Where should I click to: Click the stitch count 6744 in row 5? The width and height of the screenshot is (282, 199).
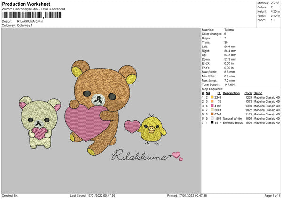point(218,114)
